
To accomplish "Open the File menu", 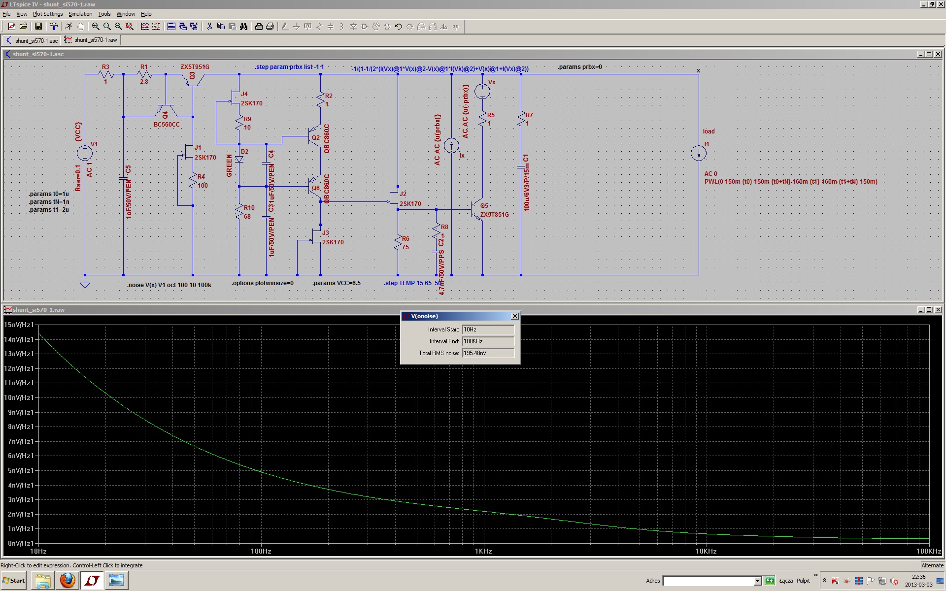I will [6, 14].
